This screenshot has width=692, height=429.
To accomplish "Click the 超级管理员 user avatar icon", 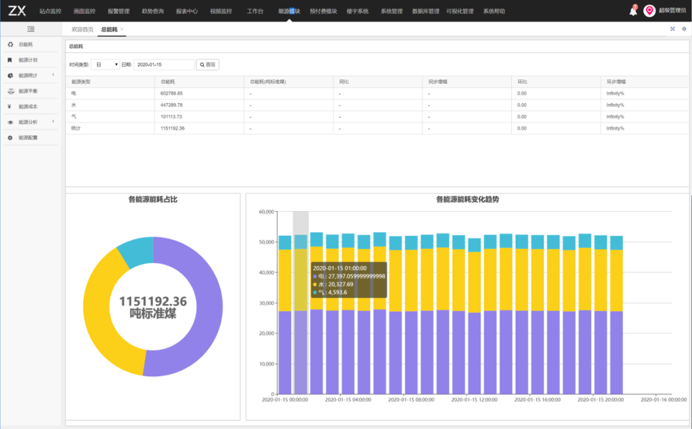I will coord(649,11).
